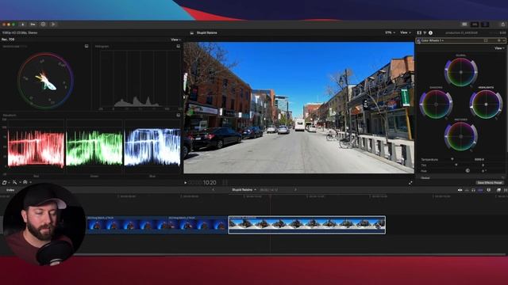Click the audio meters icon beside timecode
Viewport: 508px width, 285px height.
225,183
